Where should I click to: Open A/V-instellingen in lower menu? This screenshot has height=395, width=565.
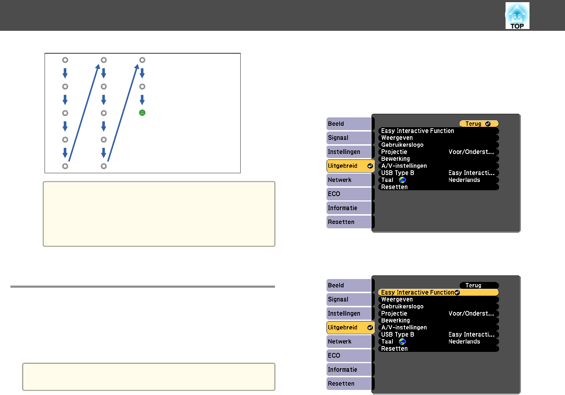tap(439, 328)
